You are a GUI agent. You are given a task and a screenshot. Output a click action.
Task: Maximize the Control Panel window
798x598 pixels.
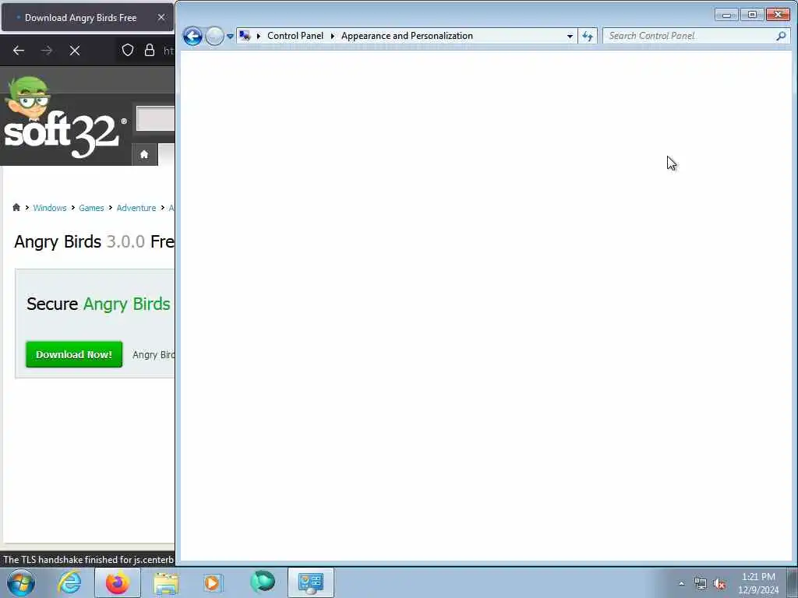coord(752,15)
